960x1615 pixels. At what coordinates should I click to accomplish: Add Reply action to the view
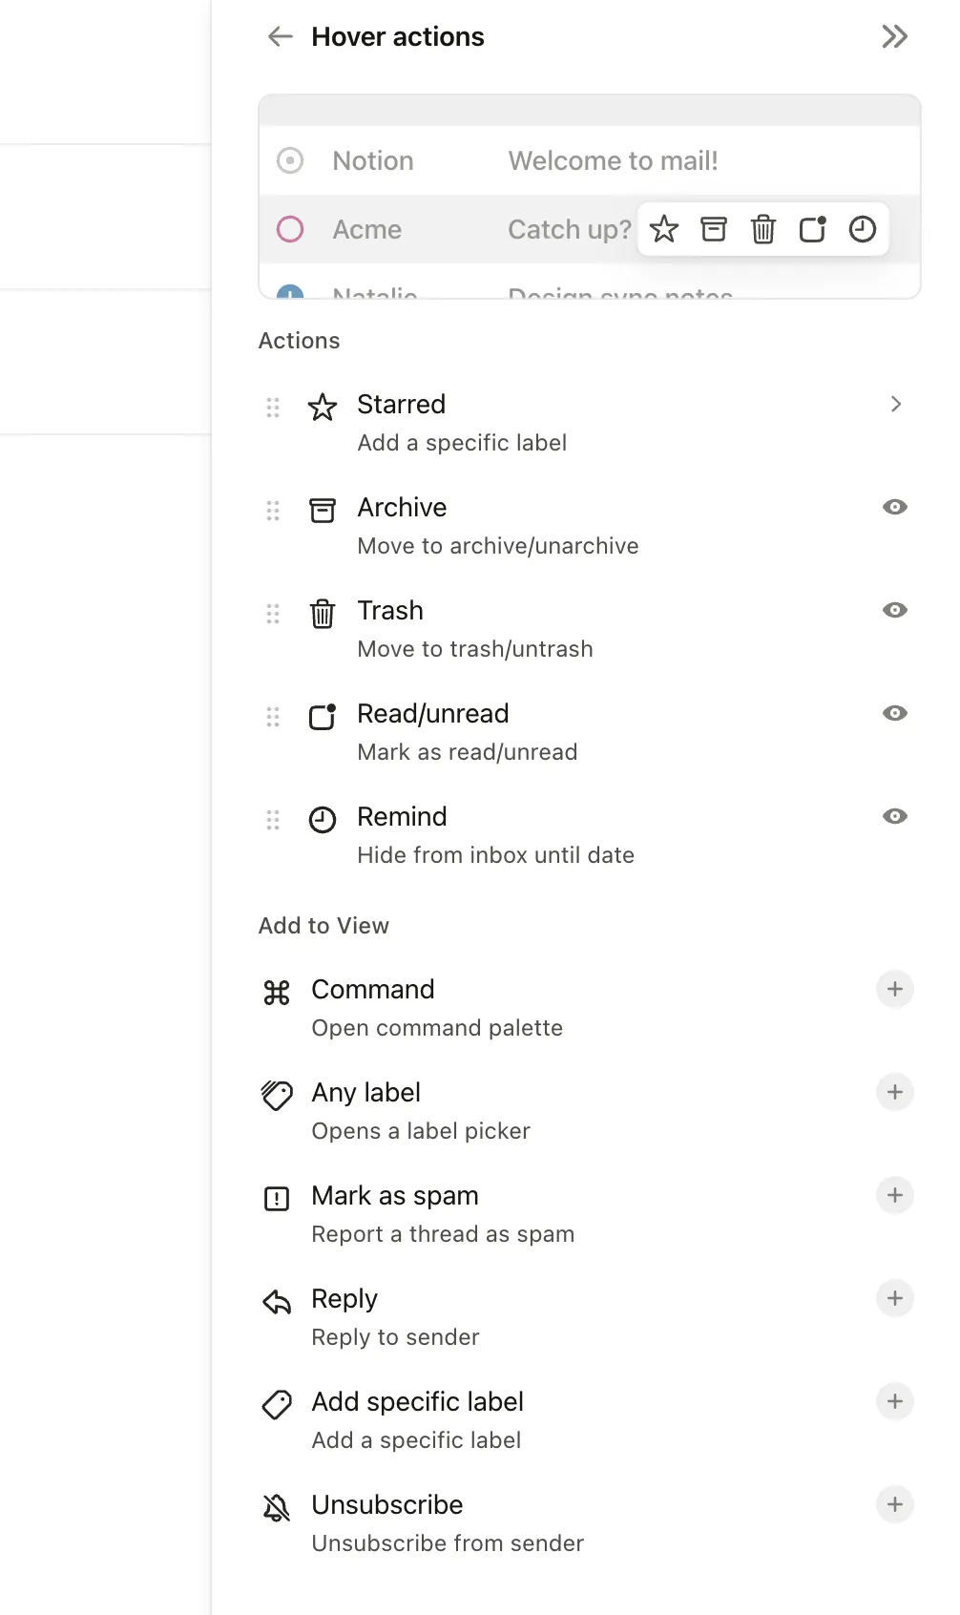(x=894, y=1298)
